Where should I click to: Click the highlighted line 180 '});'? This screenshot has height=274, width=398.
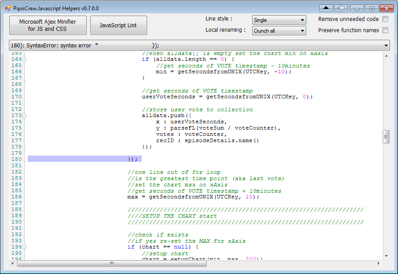(85, 159)
